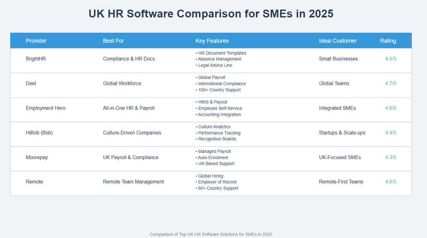Click the Remote row's 4.6/5 rating
This screenshot has width=427, height=238.
[390, 182]
